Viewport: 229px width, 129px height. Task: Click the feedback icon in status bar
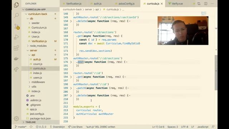pos(213,126)
